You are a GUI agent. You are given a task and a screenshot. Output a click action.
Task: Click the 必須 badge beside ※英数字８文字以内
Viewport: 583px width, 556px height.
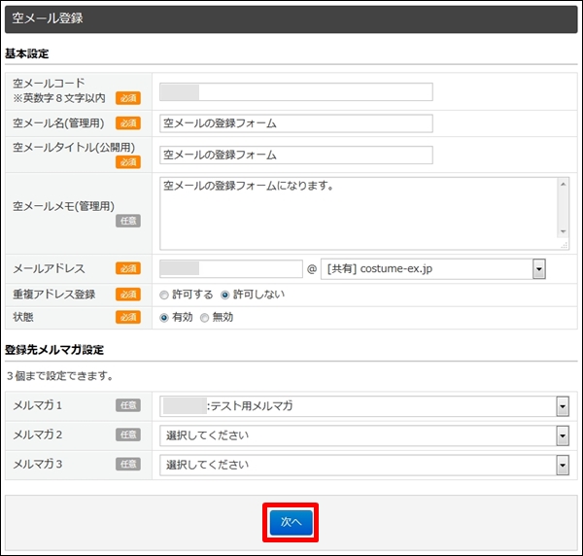pos(128,98)
